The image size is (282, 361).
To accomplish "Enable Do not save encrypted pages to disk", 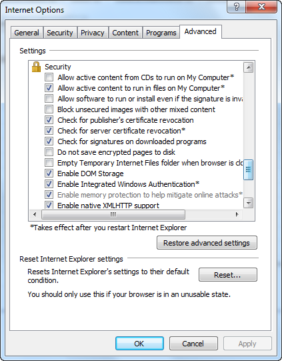I will coord(49,152).
